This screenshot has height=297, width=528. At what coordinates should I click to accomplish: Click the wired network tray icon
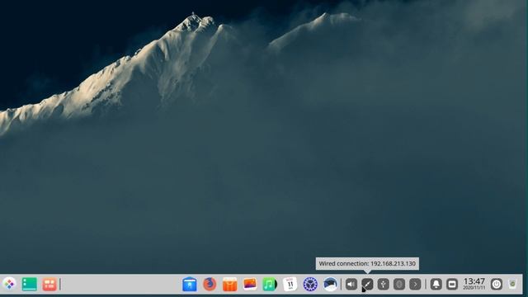[x=367, y=284]
